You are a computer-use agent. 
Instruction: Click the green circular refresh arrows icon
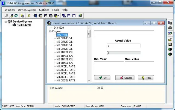pyautogui.click(x=16, y=16)
